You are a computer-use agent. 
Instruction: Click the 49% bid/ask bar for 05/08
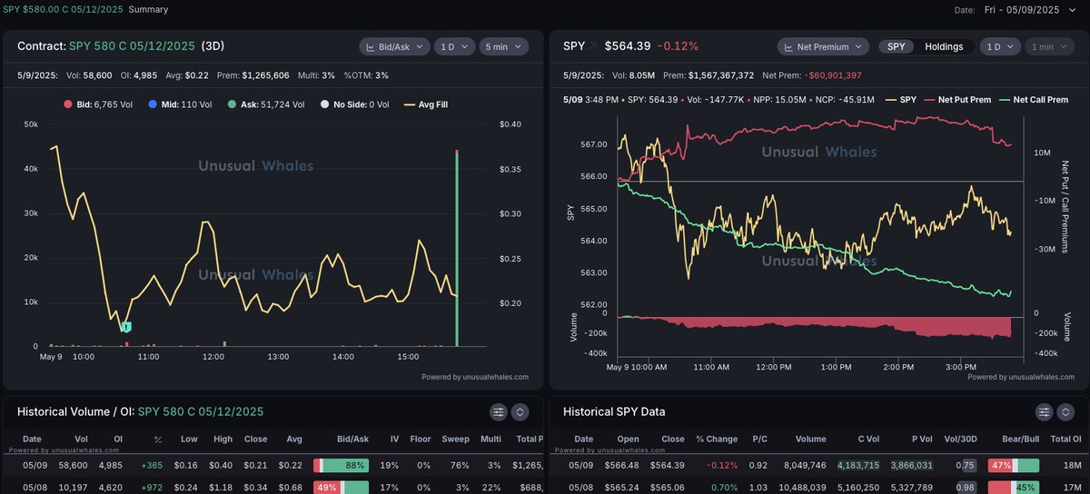pyautogui.click(x=342, y=489)
